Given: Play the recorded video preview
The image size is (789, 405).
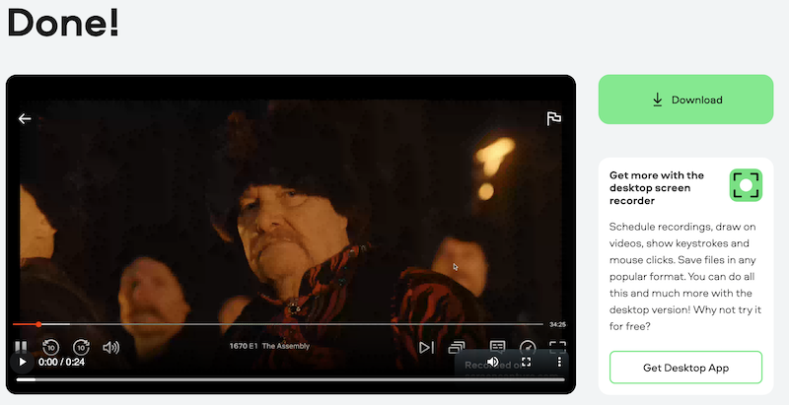Looking at the screenshot, I should click(22, 362).
